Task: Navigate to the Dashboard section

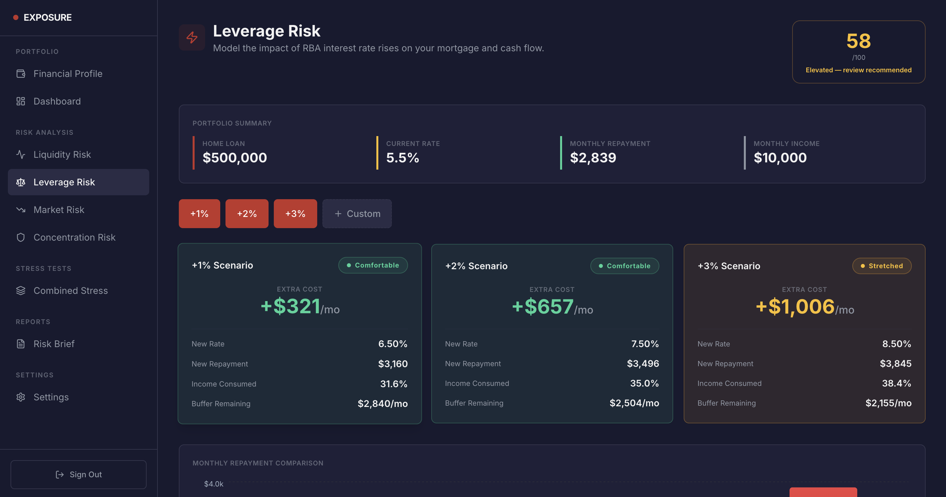Action: (57, 101)
